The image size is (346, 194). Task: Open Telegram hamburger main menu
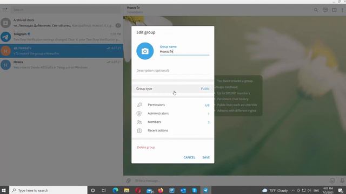[x=5, y=10]
